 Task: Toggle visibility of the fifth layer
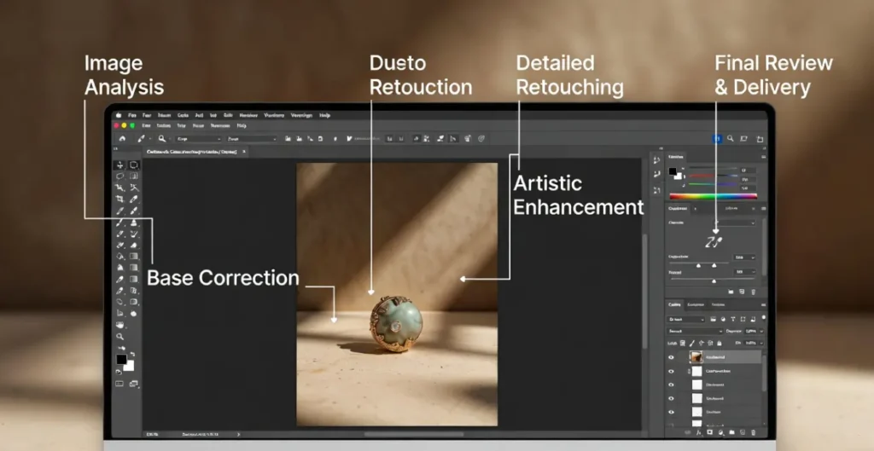pyautogui.click(x=671, y=413)
